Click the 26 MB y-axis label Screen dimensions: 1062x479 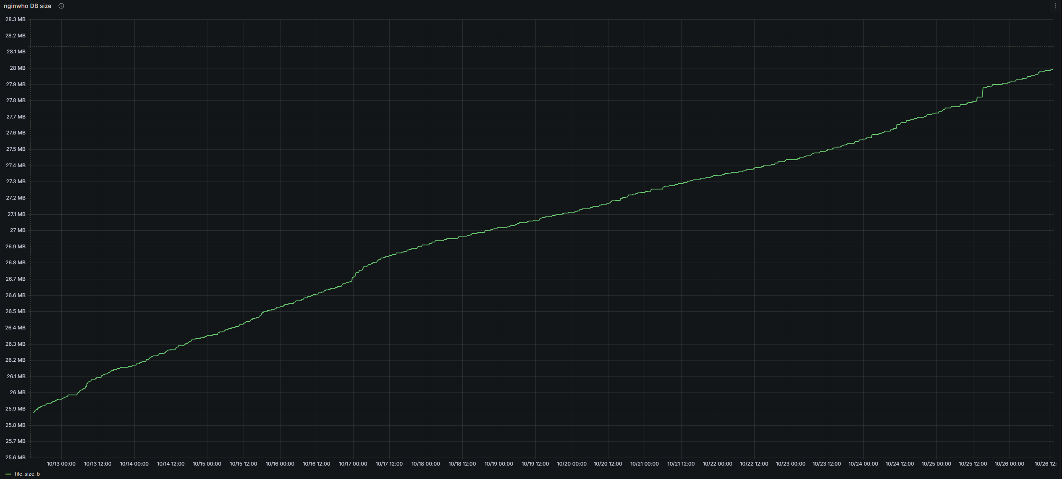pyautogui.click(x=18, y=392)
